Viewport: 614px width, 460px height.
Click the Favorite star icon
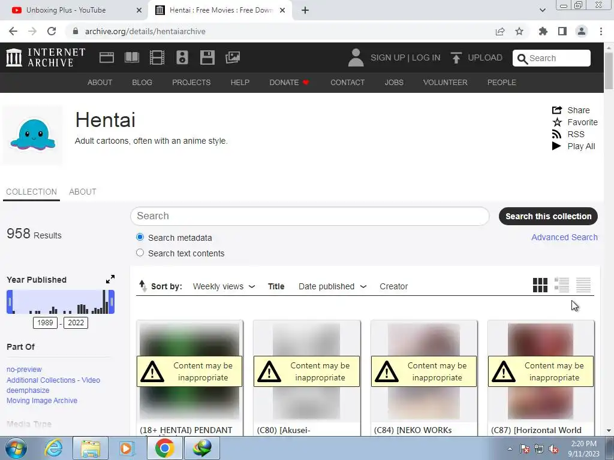557,122
